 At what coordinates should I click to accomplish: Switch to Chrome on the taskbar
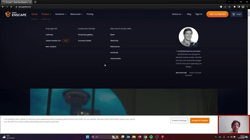click(x=145, y=137)
